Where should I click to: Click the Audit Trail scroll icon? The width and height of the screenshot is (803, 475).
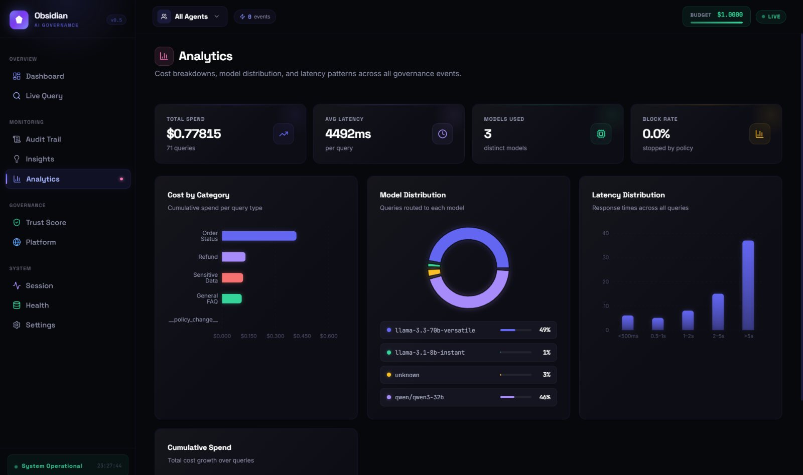coord(17,139)
